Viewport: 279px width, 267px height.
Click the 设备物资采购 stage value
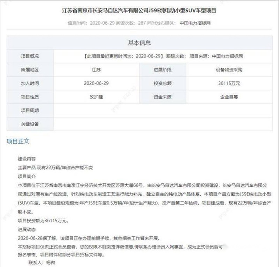click(x=229, y=70)
